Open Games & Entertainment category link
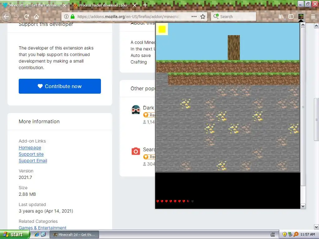The width and height of the screenshot is (319, 239). (x=42, y=227)
